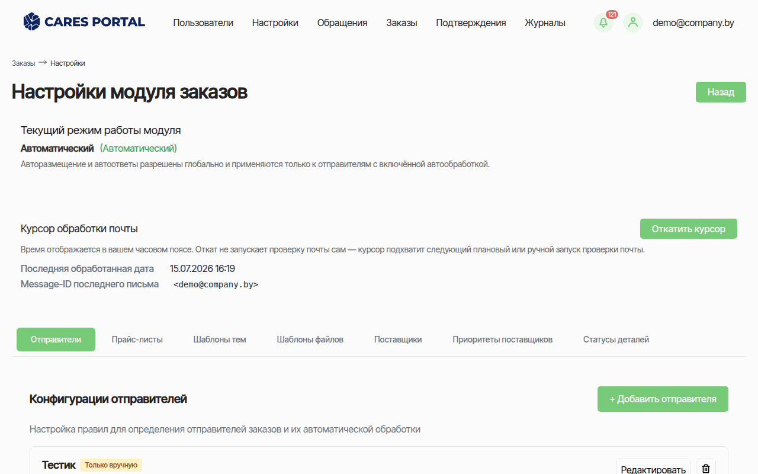Delete the Тестик sender with trash icon
The width and height of the screenshot is (758, 474).
coord(706,469)
